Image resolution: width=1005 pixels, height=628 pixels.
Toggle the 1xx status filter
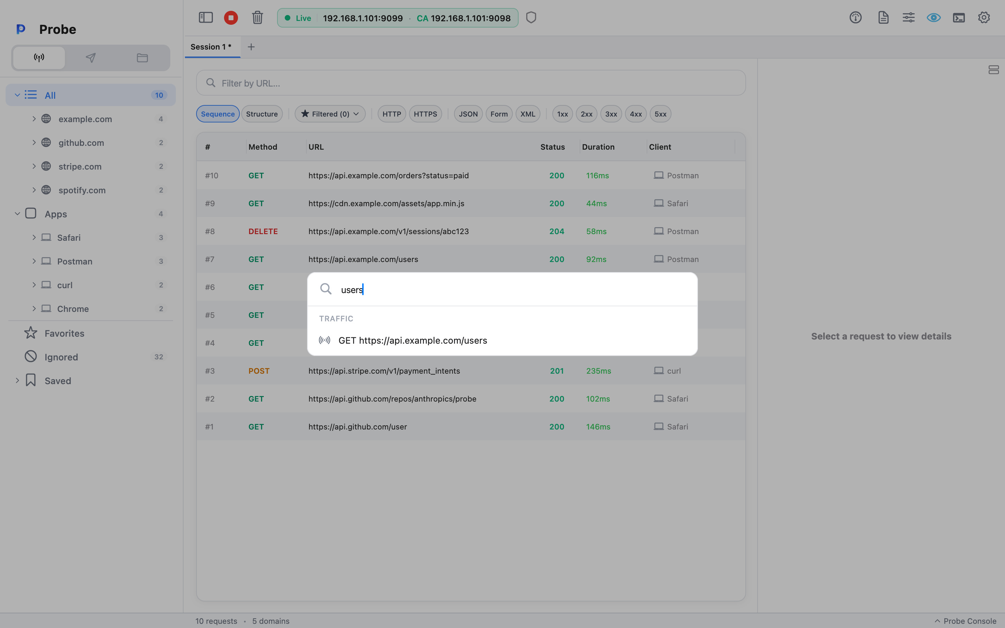(x=562, y=114)
